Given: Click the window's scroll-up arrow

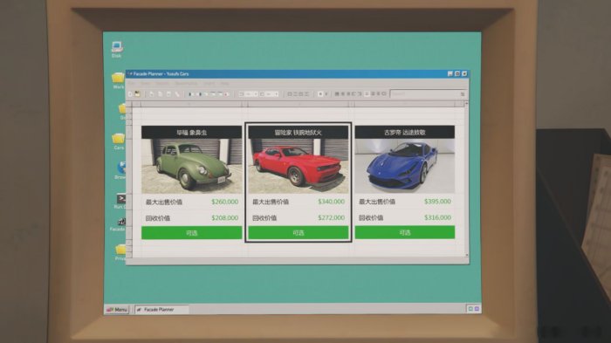Looking at the screenshot, I should click(466, 104).
